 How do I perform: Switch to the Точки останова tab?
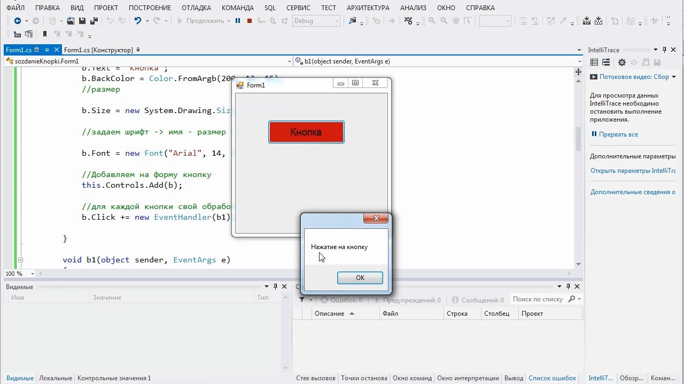[x=364, y=378]
